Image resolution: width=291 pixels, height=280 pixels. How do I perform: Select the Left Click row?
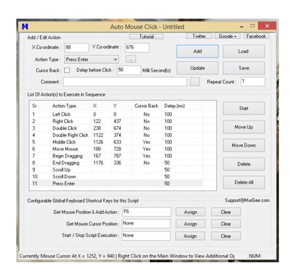(117, 114)
